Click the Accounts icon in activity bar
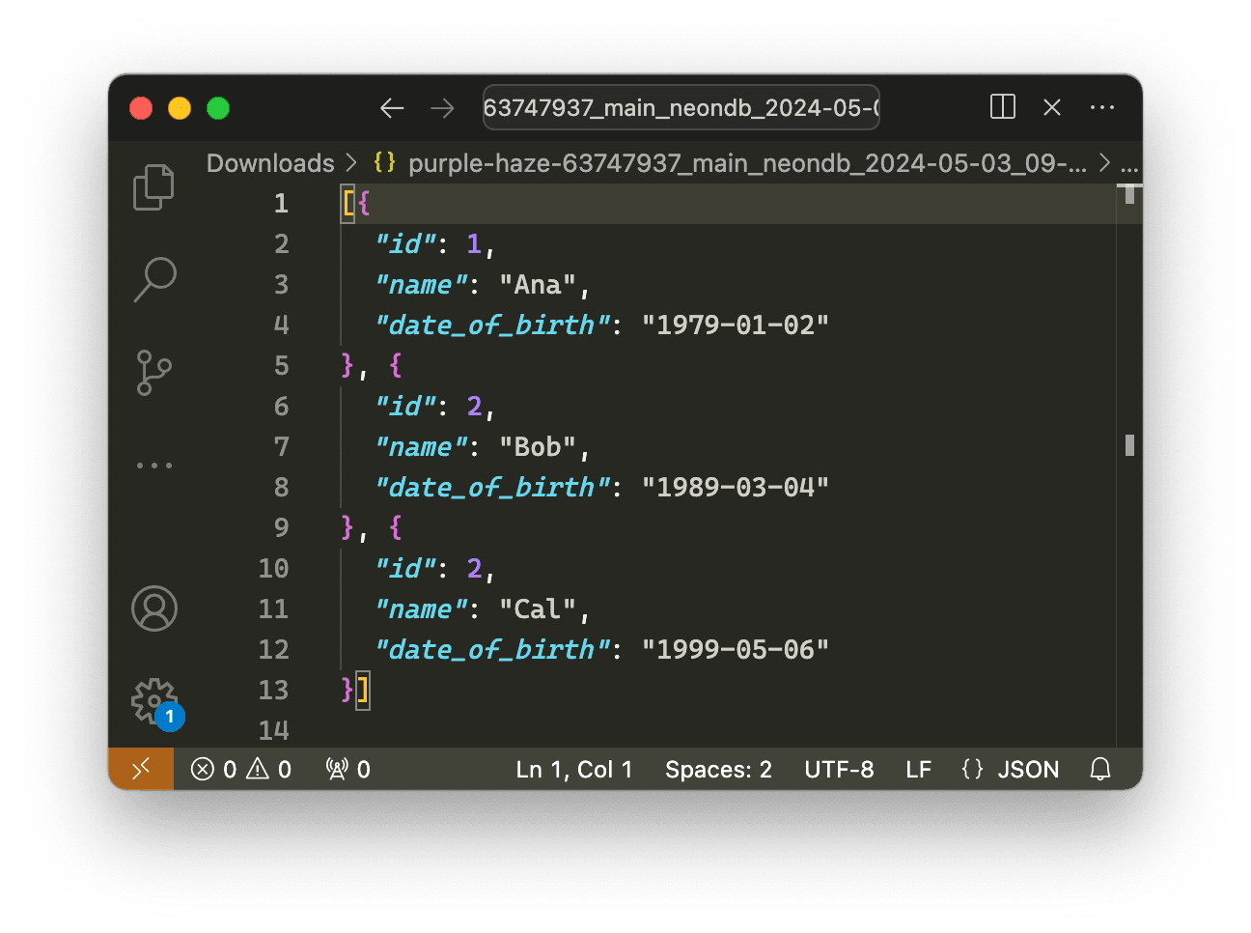This screenshot has height=933, width=1251. (154, 609)
